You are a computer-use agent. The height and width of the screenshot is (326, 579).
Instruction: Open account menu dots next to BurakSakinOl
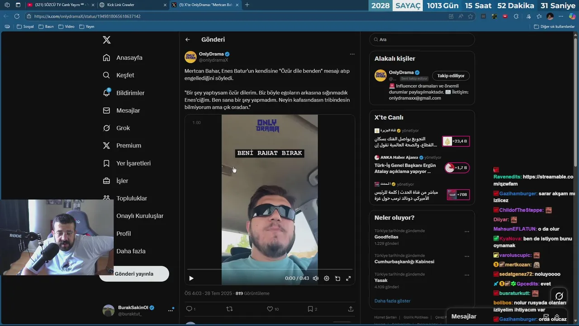pyautogui.click(x=171, y=310)
